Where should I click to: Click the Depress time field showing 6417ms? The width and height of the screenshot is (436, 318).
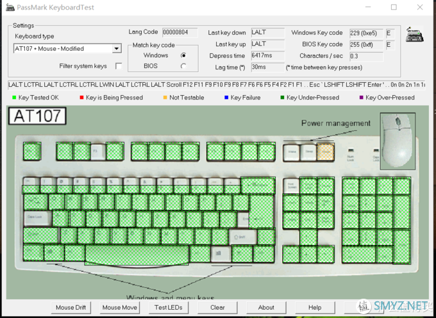(268, 55)
